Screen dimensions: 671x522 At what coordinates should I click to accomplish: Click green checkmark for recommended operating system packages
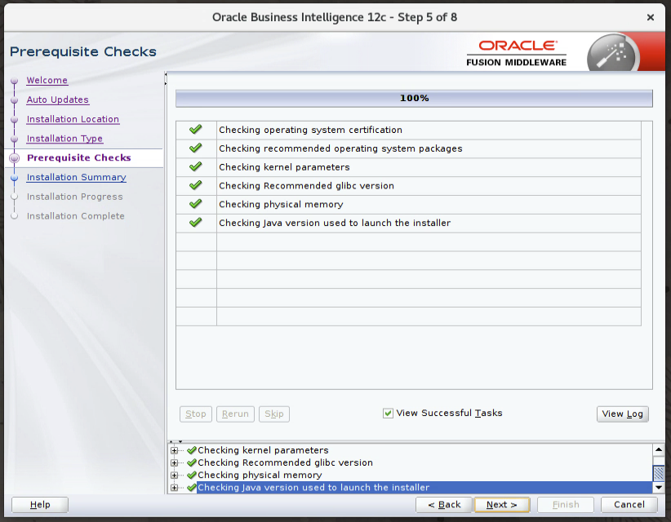click(x=196, y=148)
